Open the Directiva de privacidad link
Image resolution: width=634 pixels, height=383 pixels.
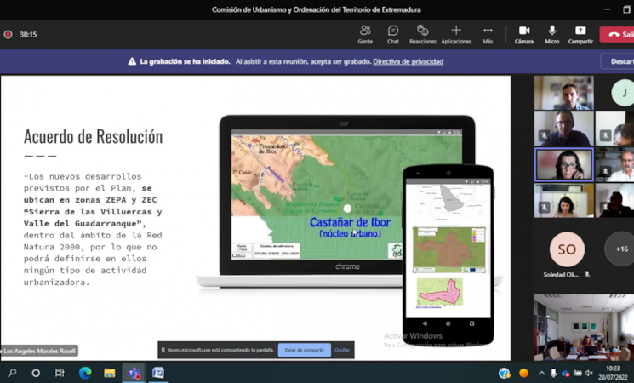(408, 61)
